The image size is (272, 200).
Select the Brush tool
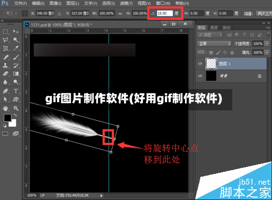(16, 57)
